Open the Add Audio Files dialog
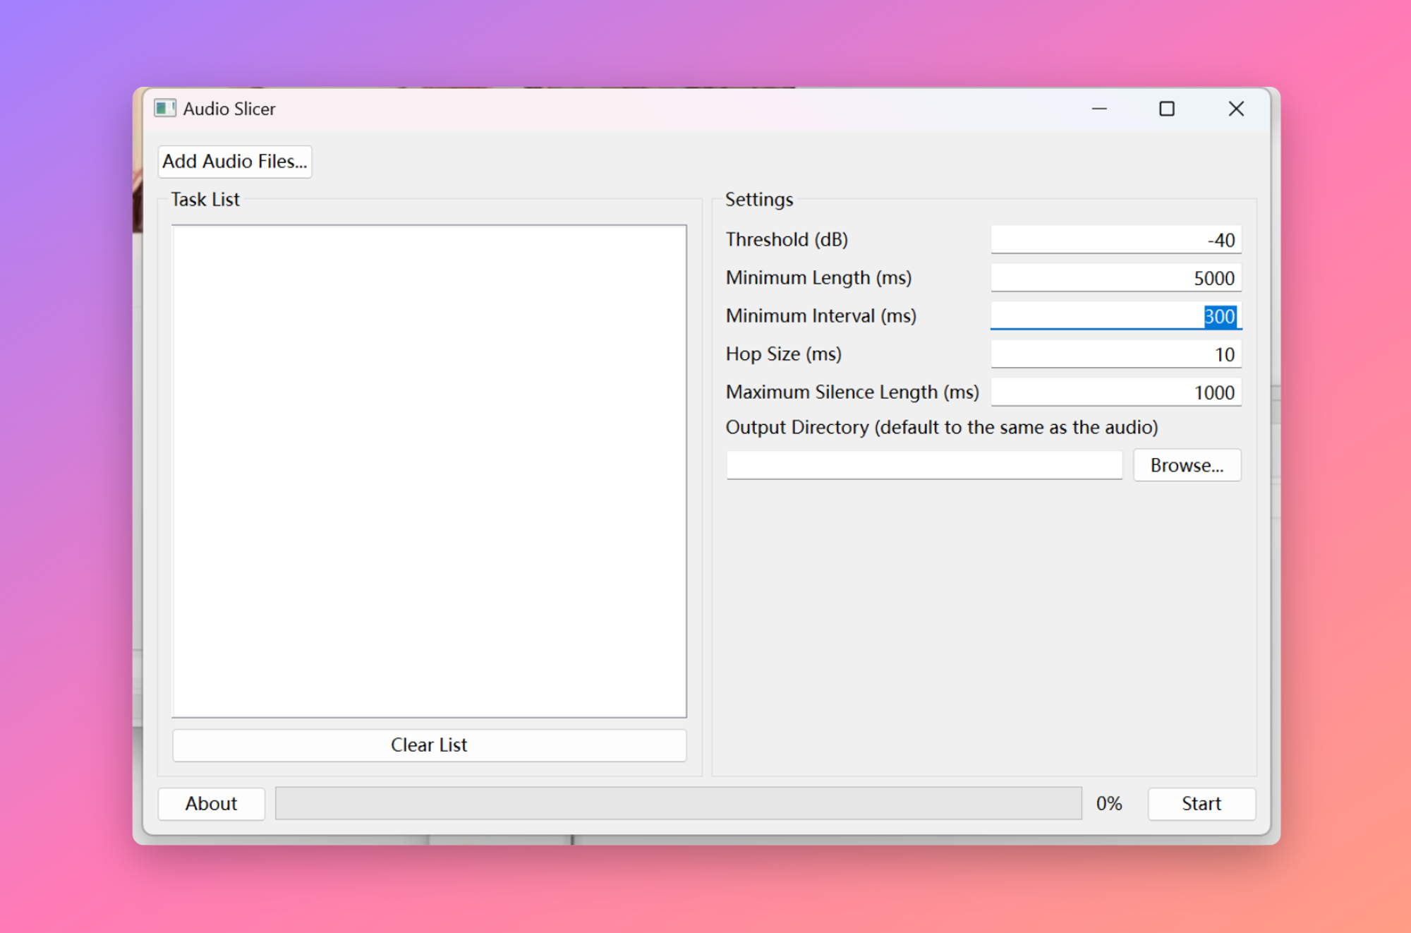1411x933 pixels. pos(234,162)
